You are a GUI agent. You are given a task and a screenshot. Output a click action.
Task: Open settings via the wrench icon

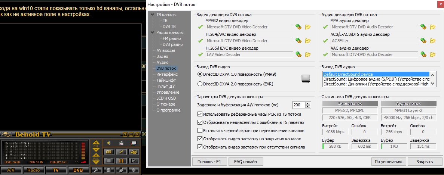[x=97, y=170]
